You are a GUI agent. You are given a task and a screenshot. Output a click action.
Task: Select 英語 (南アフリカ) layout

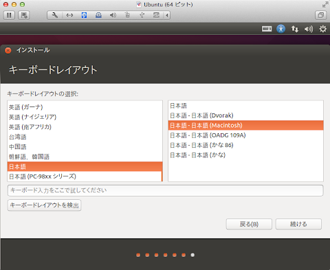pos(85,127)
